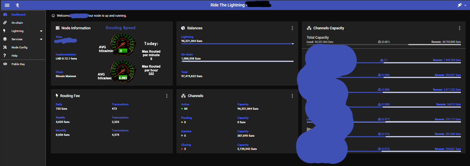
Task: Open the lightning bolt user menu icon
Action: pos(460,5)
